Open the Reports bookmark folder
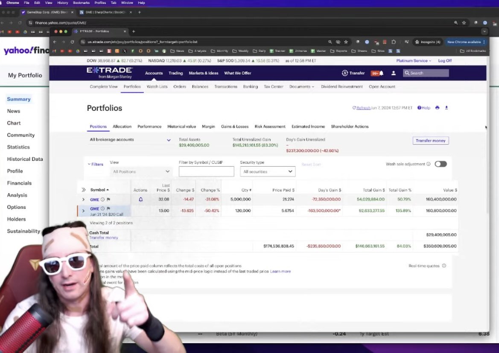 (x=339, y=51)
